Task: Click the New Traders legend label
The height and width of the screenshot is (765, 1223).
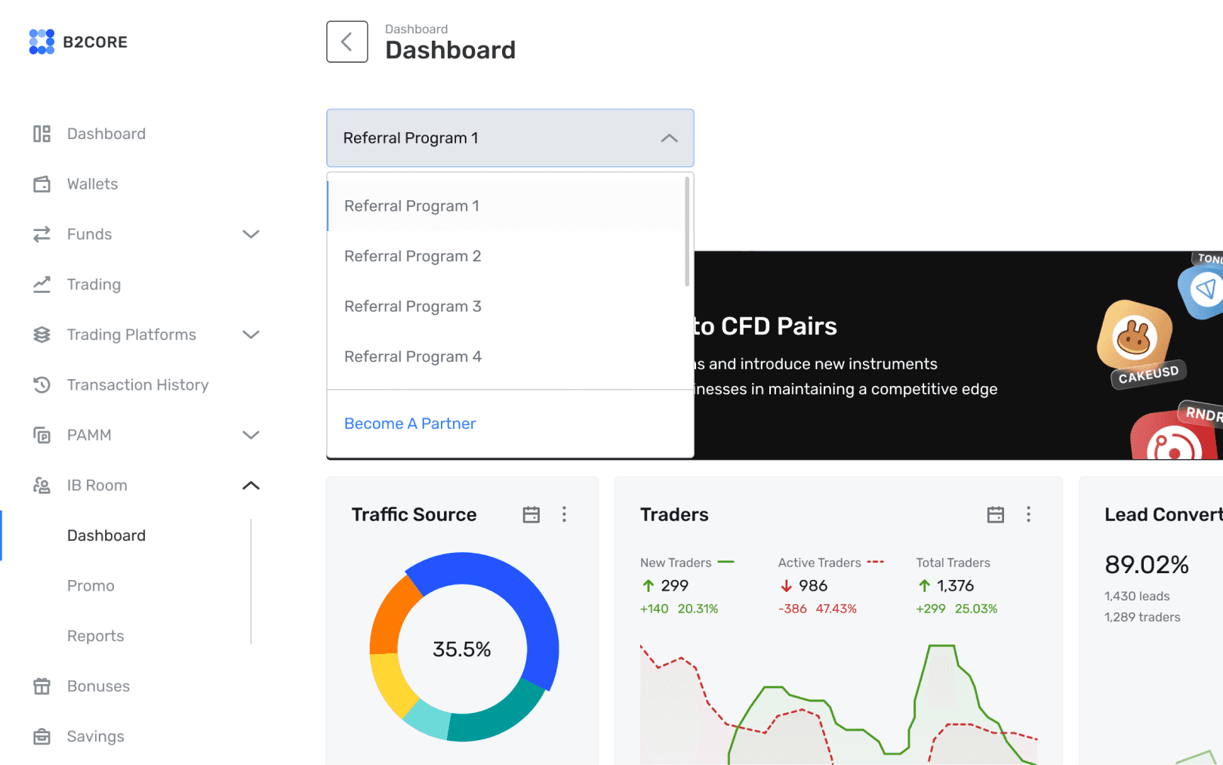Action: [x=676, y=563]
